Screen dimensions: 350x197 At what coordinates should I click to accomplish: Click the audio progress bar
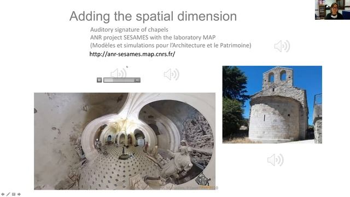pos(119,80)
